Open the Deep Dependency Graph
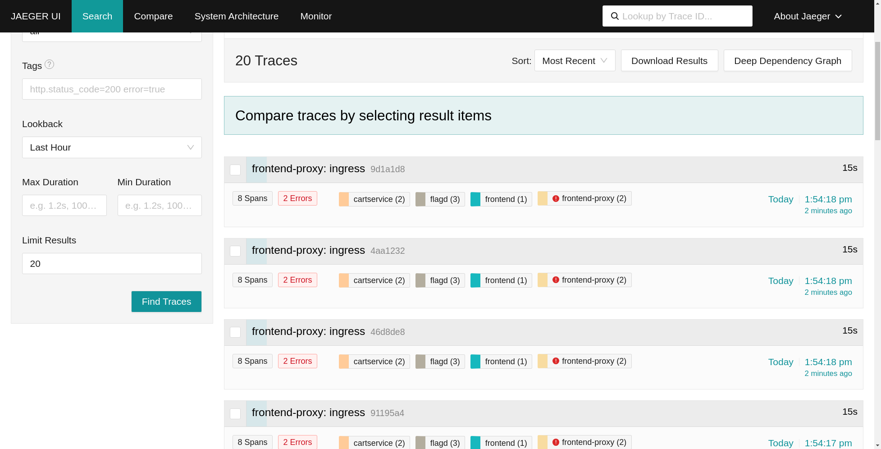 coord(787,60)
